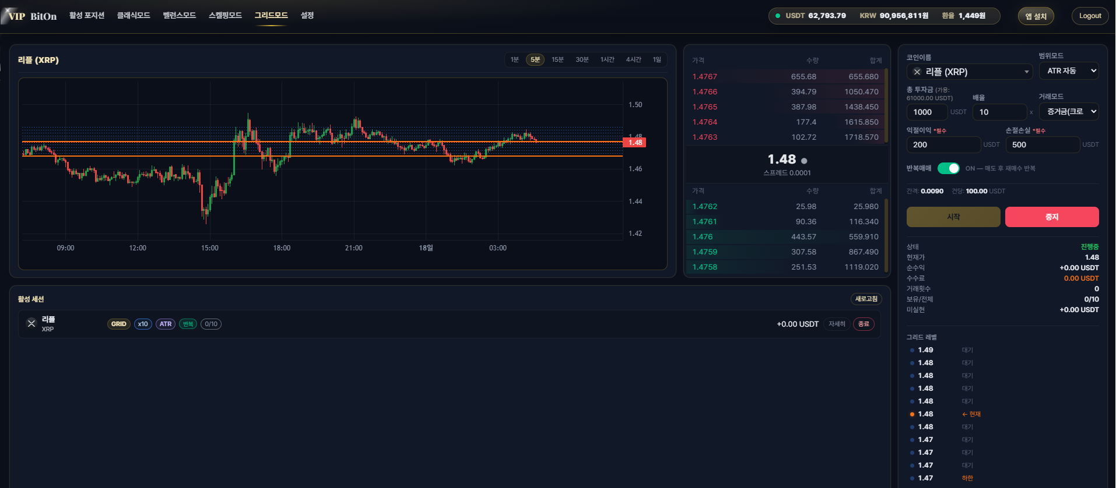Image resolution: width=1116 pixels, height=488 pixels.
Task: Toggle the 반복매매 repeat trading switch
Action: click(x=948, y=168)
